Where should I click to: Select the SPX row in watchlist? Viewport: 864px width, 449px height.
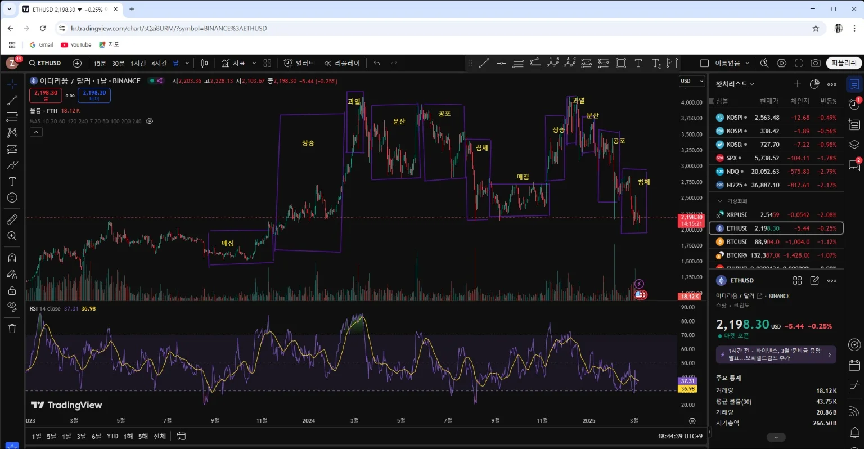776,158
